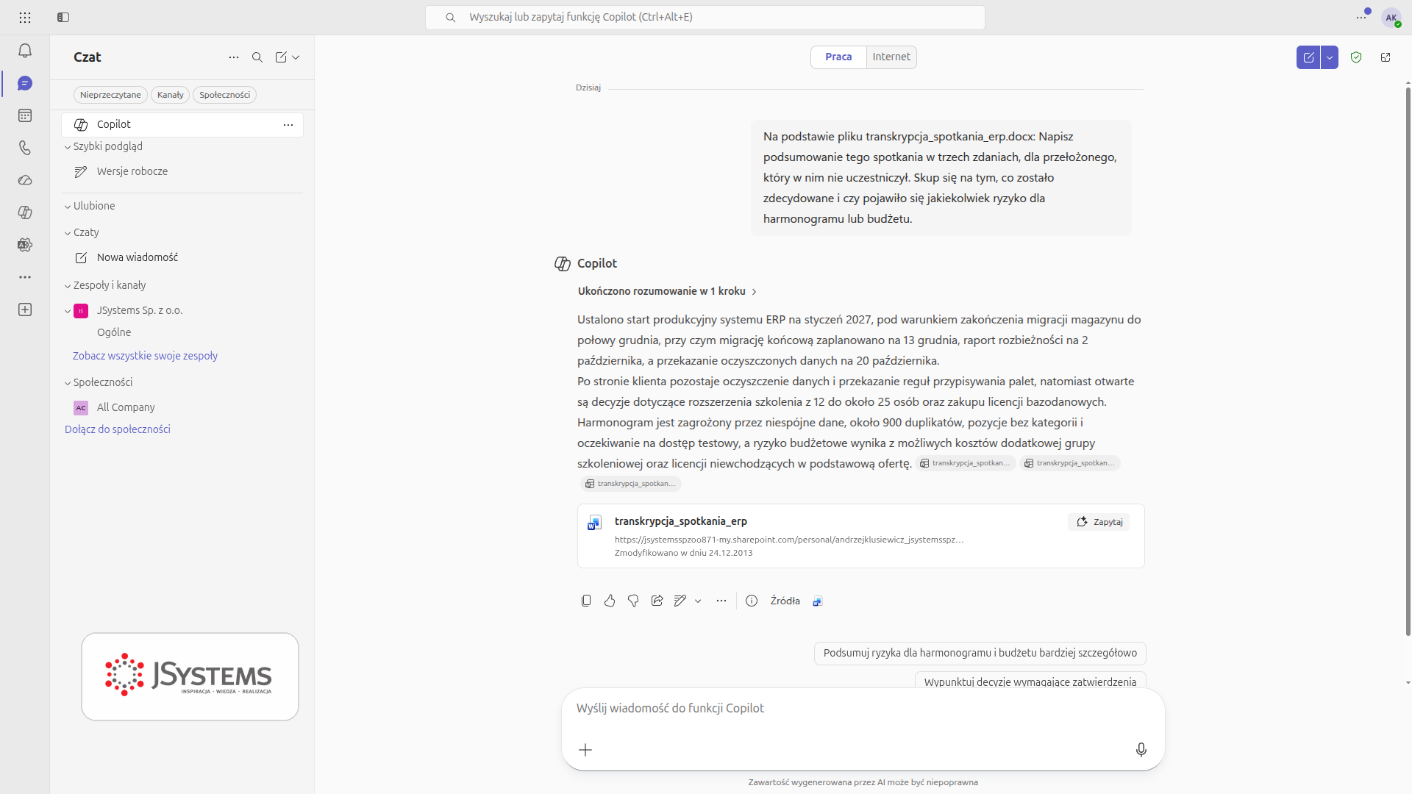The width and height of the screenshot is (1412, 794).
Task: Open Activity notifications bell
Action: [25, 51]
